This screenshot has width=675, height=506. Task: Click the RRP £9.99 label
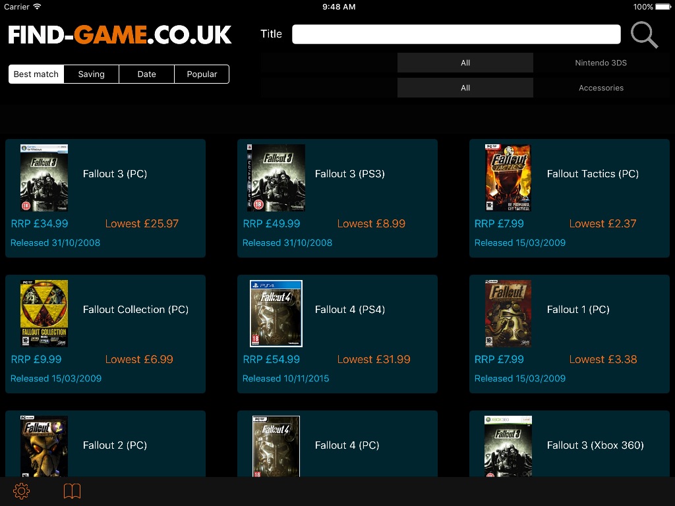pos(36,359)
